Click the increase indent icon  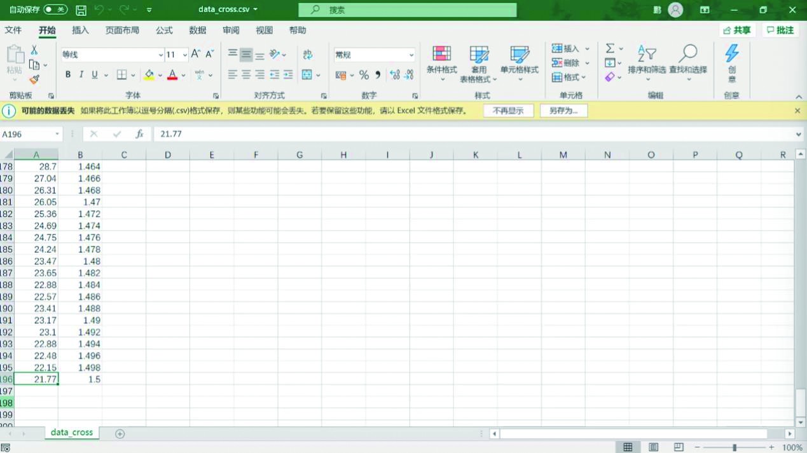click(x=288, y=75)
